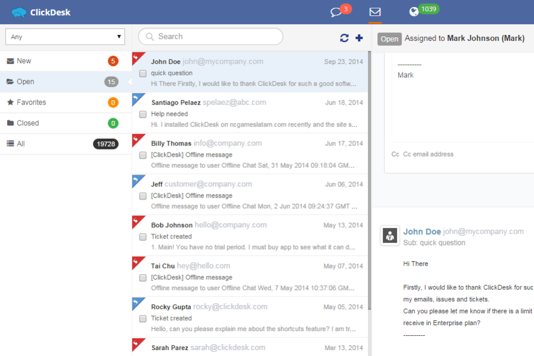Click John Doe's name in the message
Viewport: 534px width, 356px height.
coord(422,231)
